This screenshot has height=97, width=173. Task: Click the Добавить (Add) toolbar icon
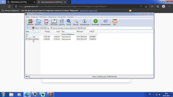(30, 22)
